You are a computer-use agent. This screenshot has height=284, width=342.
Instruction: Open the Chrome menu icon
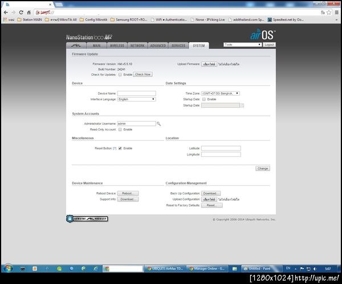coord(337,13)
